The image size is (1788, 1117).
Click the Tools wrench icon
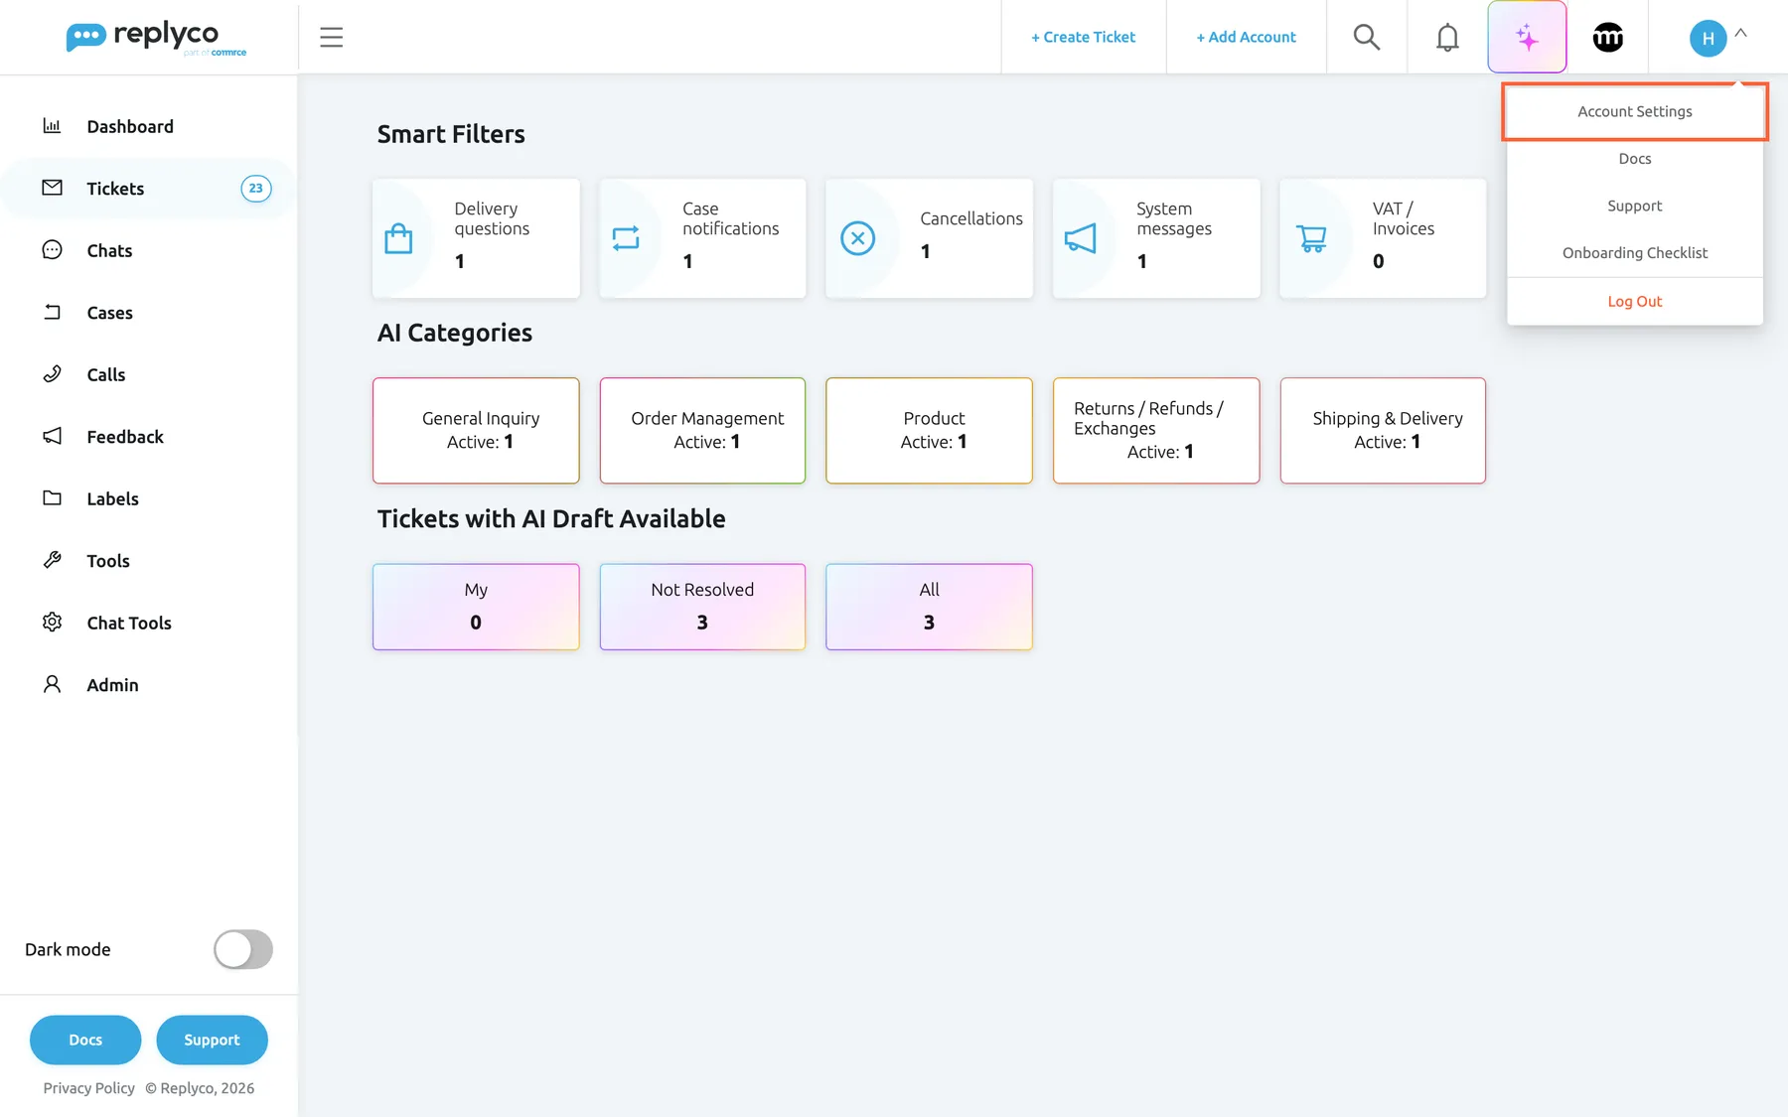pyautogui.click(x=52, y=560)
